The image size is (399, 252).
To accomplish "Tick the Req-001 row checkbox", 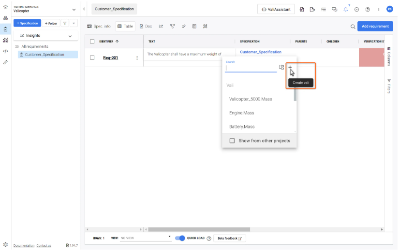I will (92, 58).
